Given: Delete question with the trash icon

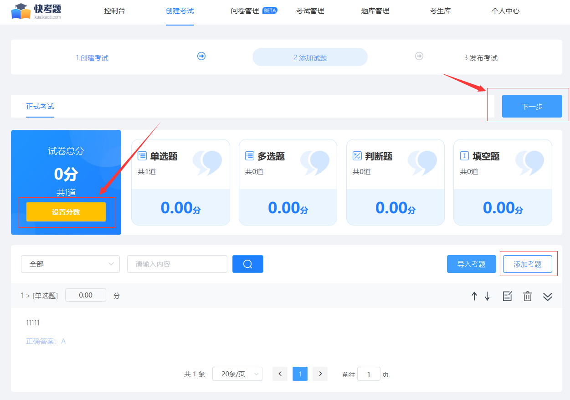Looking at the screenshot, I should pyautogui.click(x=527, y=296).
